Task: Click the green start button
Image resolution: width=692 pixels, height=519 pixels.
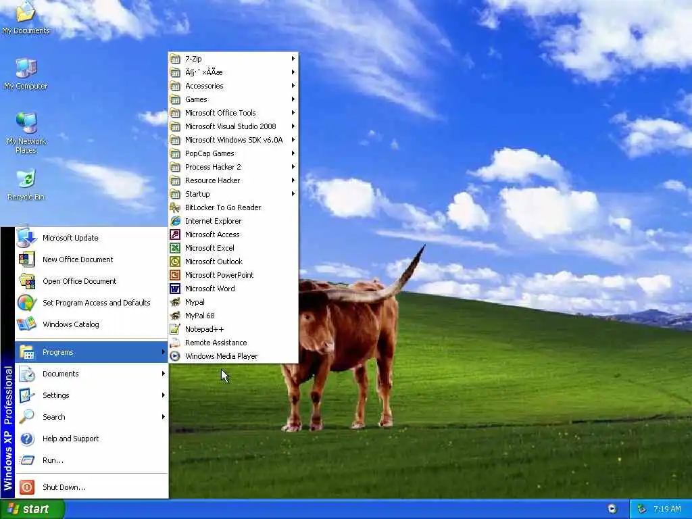Action: [32, 510]
